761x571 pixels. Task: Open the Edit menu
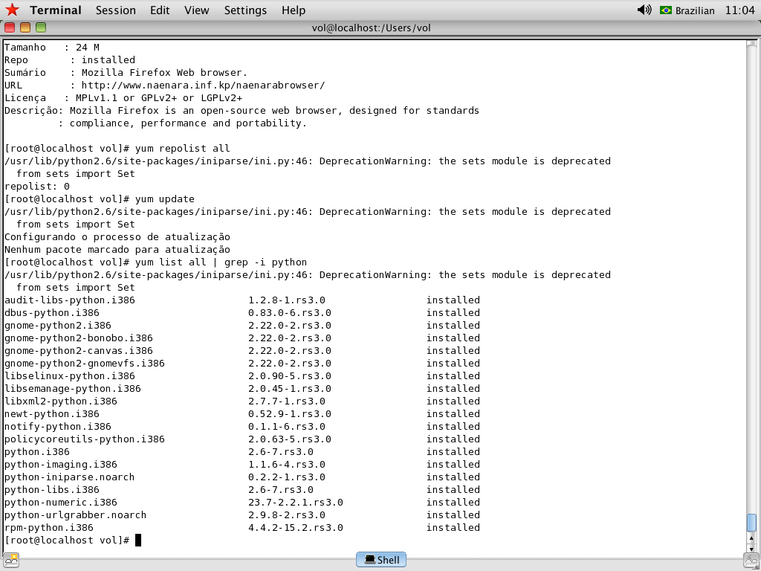point(160,10)
